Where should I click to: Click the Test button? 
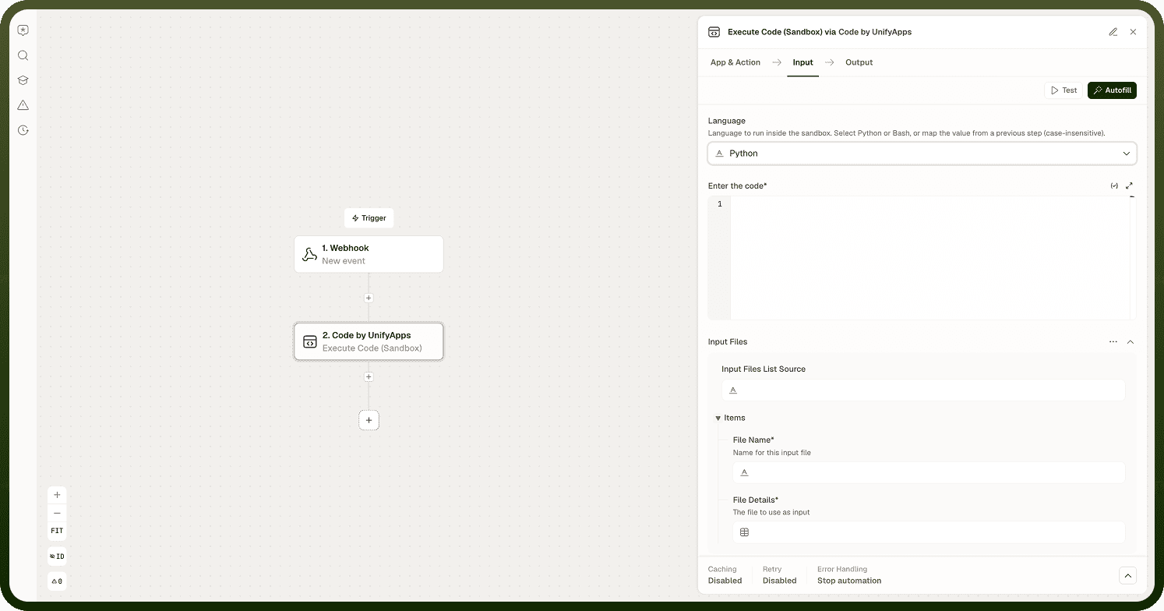click(1063, 90)
